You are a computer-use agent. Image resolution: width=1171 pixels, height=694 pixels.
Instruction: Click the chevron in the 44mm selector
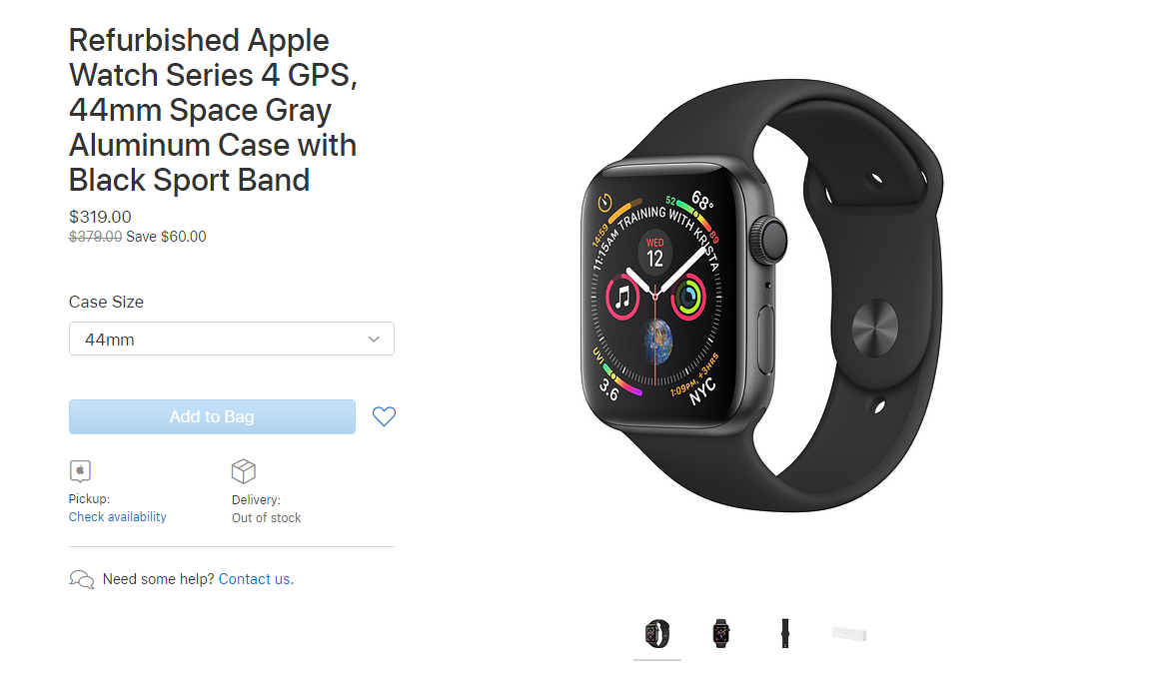pos(374,339)
